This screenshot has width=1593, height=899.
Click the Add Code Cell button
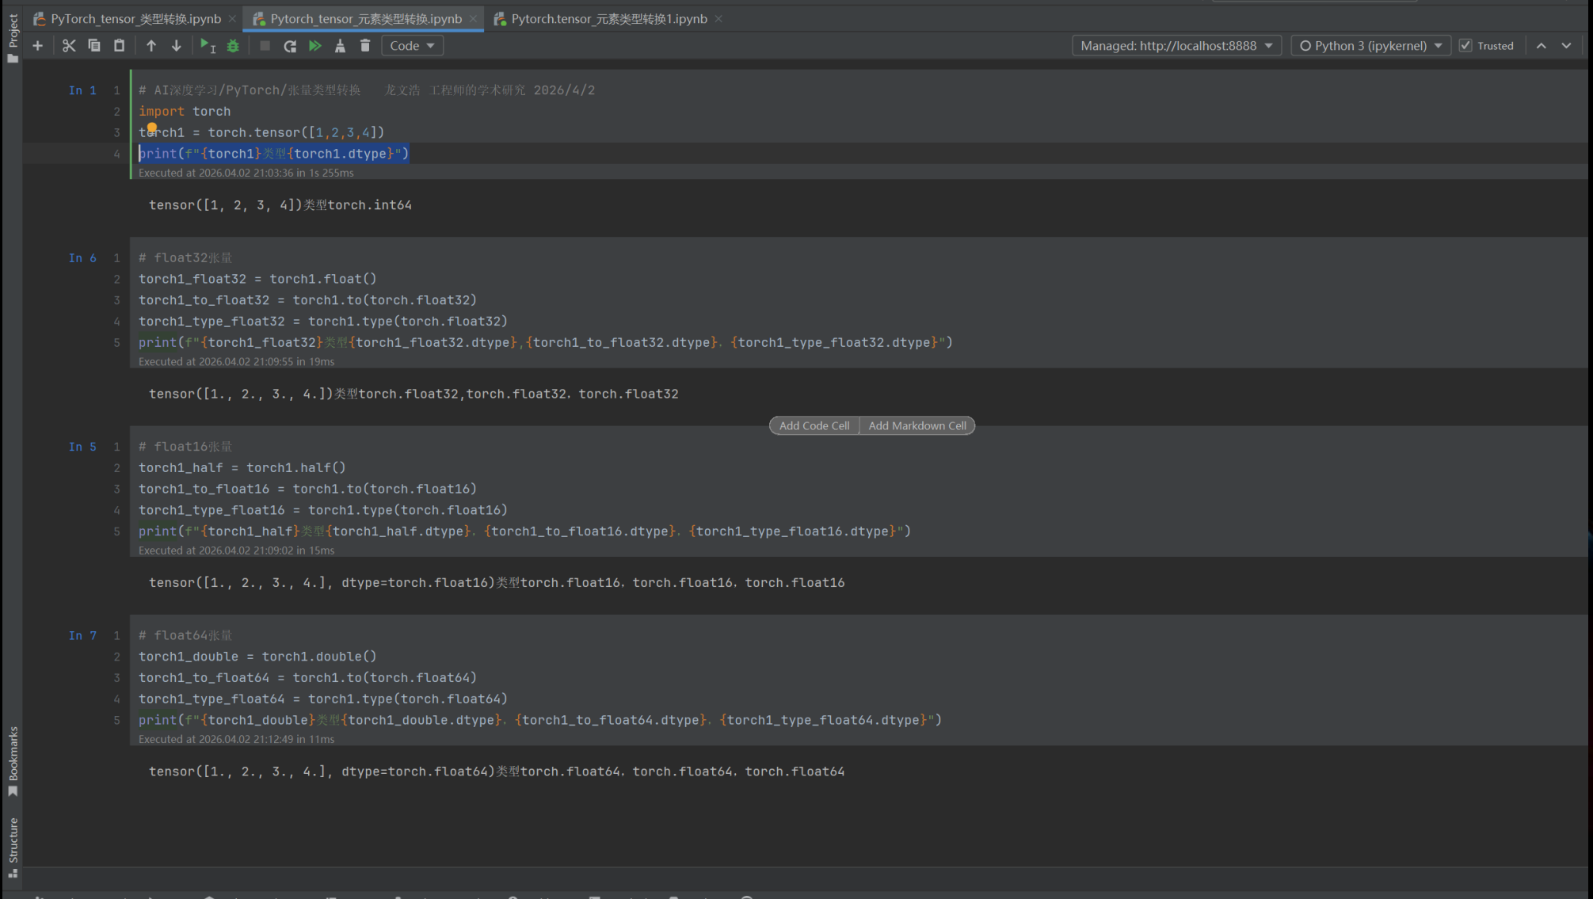[814, 426]
